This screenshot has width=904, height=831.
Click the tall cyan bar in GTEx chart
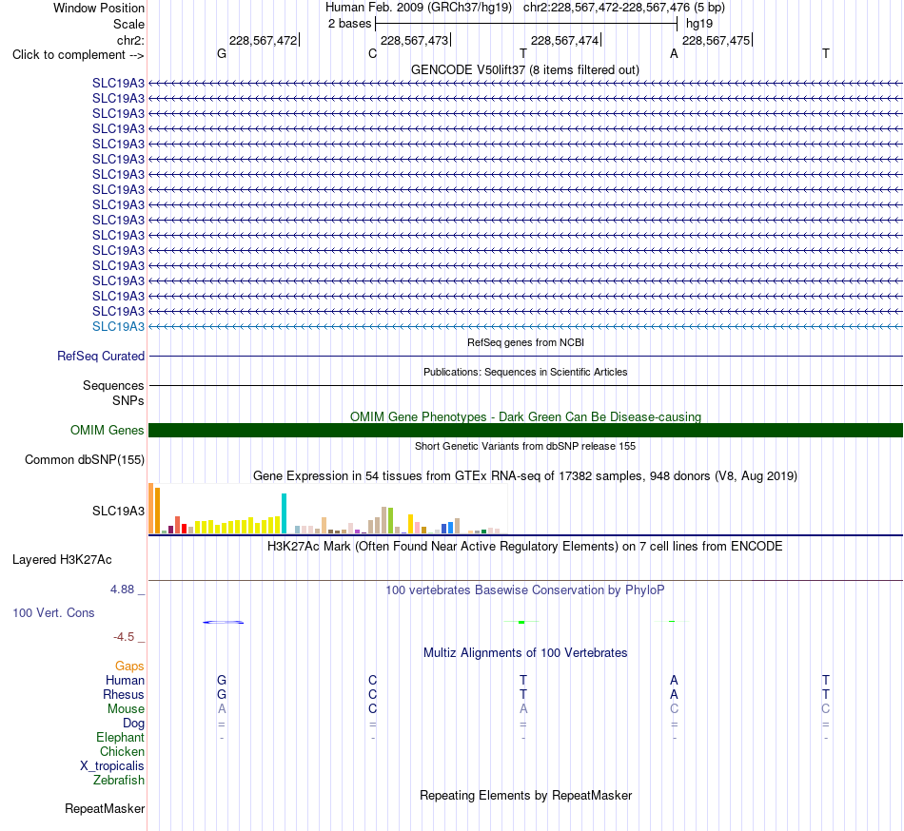point(284,513)
